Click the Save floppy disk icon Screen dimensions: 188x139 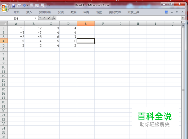click(14, 6)
